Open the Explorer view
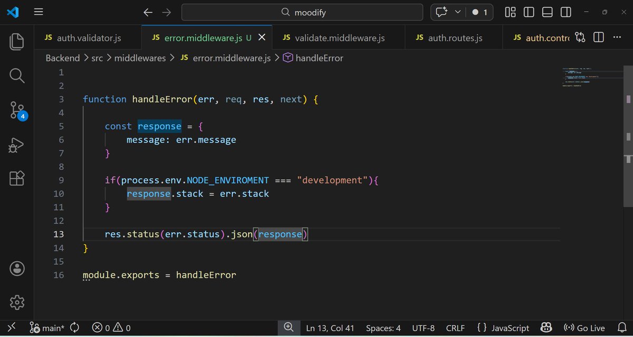Screen dimensions: 633x337 (17, 42)
